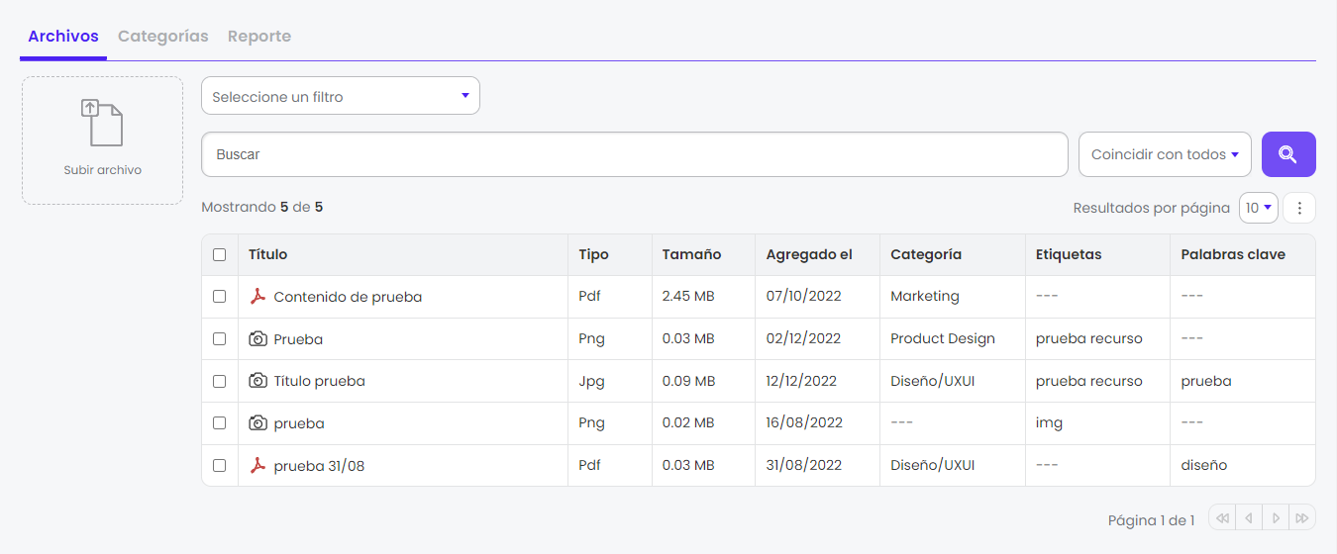Sort by the Título column header
Viewport: 1337px width, 554px height.
point(267,254)
